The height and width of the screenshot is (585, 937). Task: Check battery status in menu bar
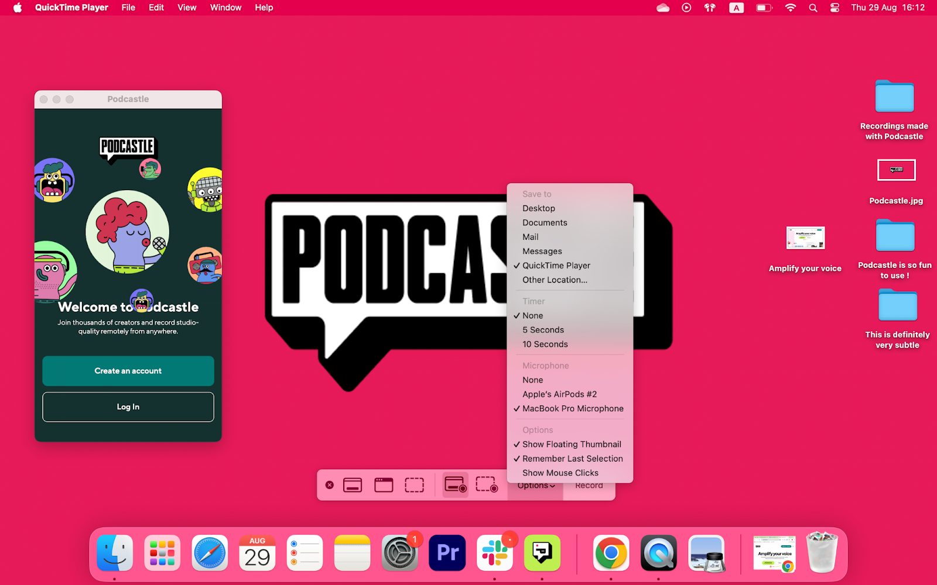tap(764, 8)
